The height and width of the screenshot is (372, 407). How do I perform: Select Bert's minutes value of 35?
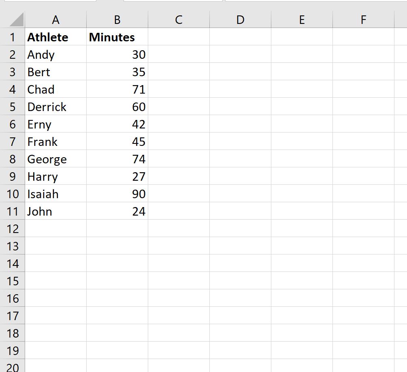[117, 72]
